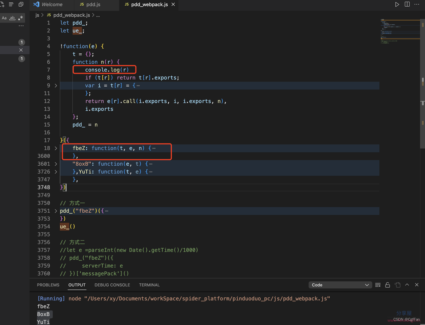Toggle search details with the ellipsis
The width and height of the screenshot is (425, 325).
tap(21, 26)
